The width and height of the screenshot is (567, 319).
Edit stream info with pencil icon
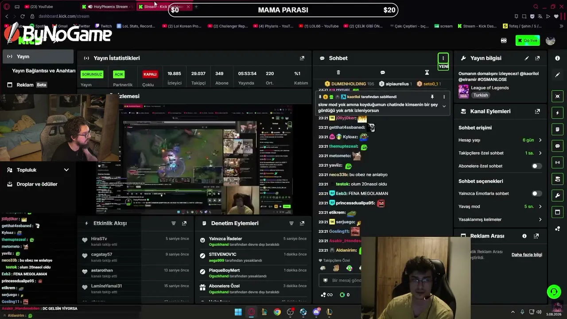point(527,58)
